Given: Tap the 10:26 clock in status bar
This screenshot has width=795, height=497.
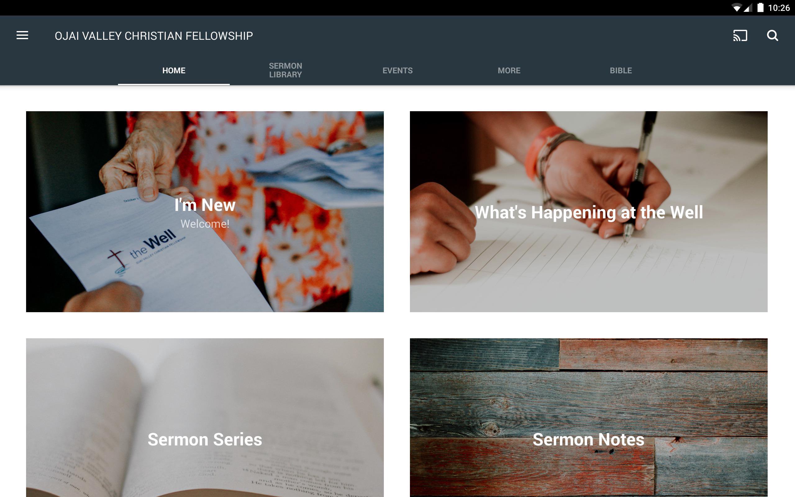Looking at the screenshot, I should [779, 8].
